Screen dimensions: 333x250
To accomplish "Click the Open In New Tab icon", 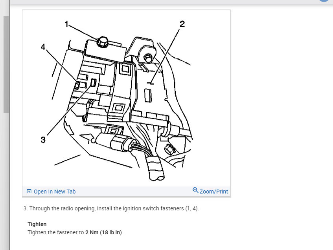I will (29, 191).
